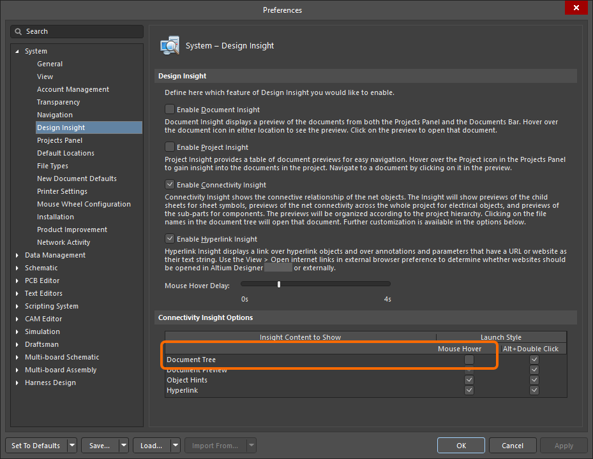The height and width of the screenshot is (459, 593).
Task: Select the Object Hints row label
Action: [x=187, y=380]
